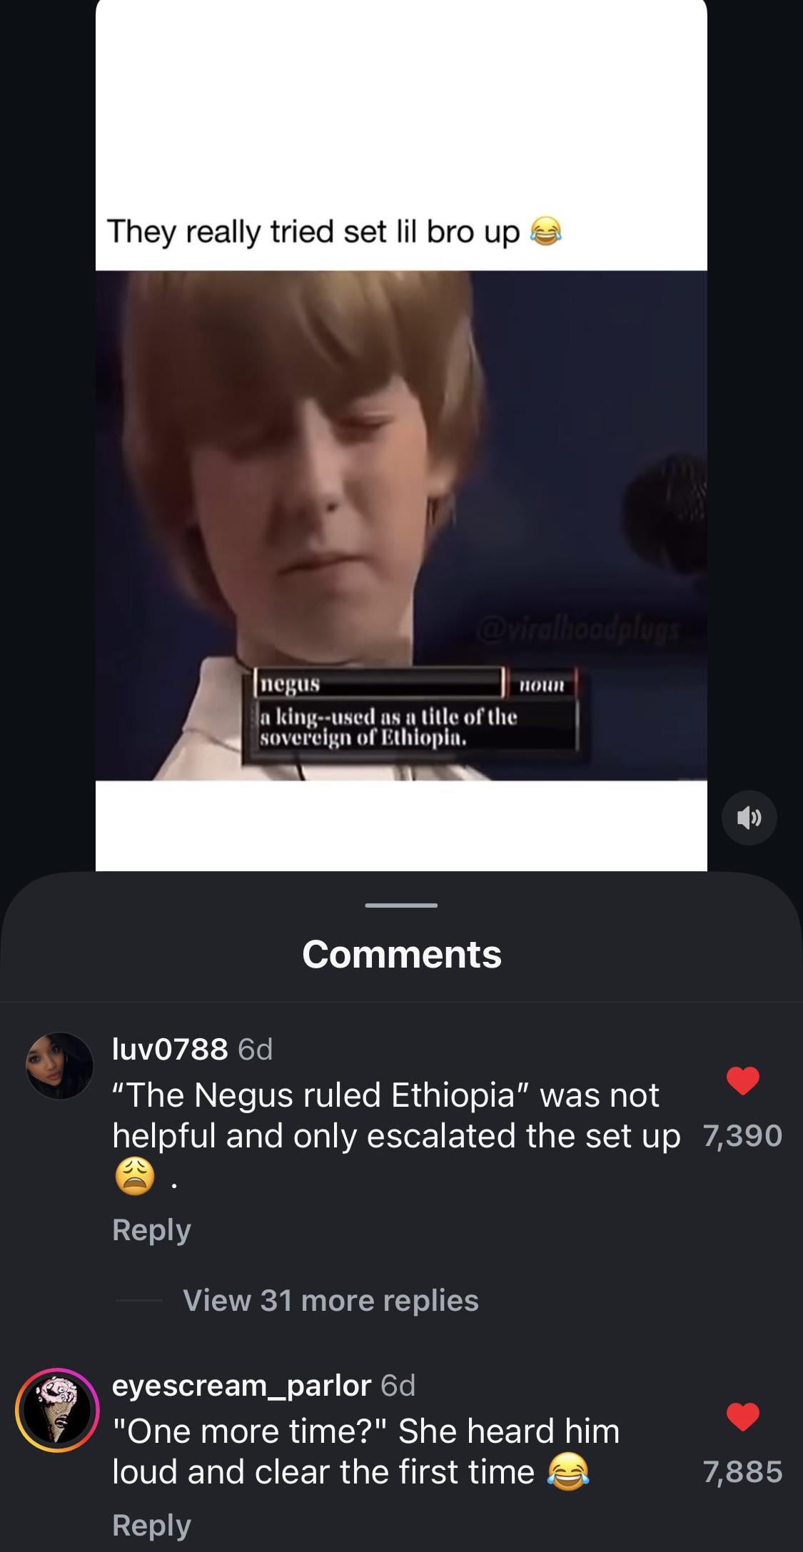Open eyescream_parlor username link
The height and width of the screenshot is (1552, 803).
tap(241, 1385)
